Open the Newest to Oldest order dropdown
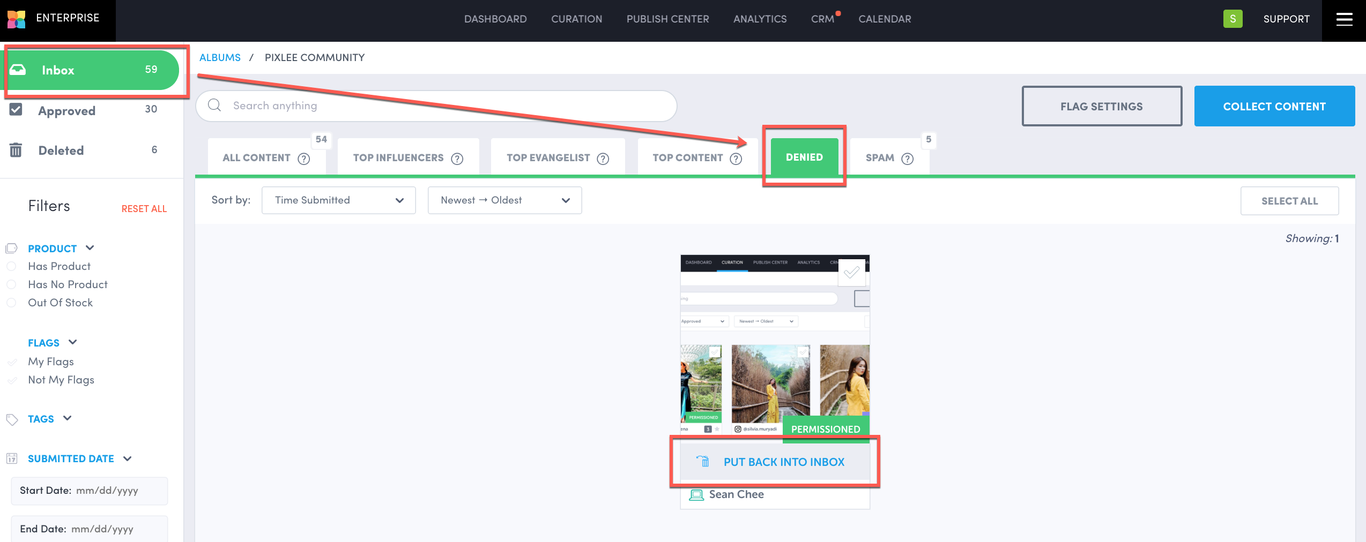Viewport: 1366px width, 542px height. coord(504,200)
